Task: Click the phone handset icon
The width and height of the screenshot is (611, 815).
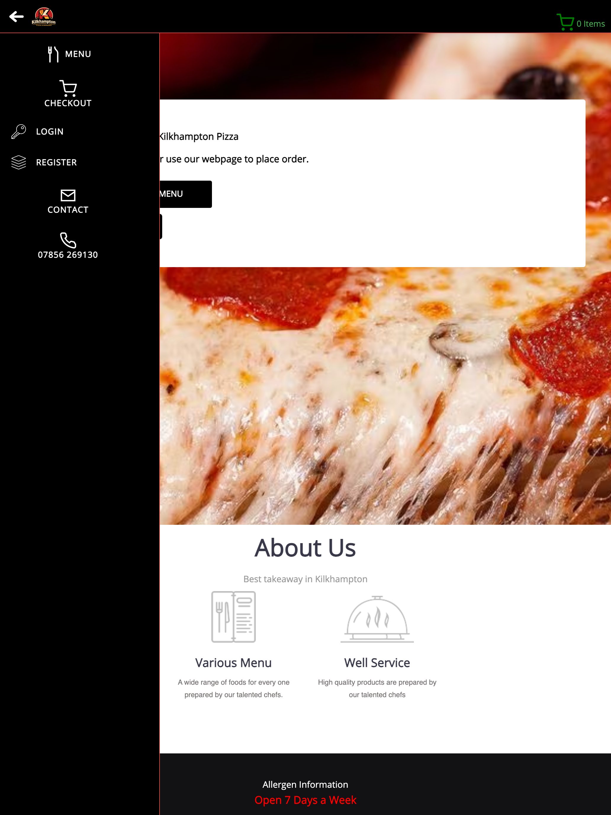Action: tap(68, 240)
